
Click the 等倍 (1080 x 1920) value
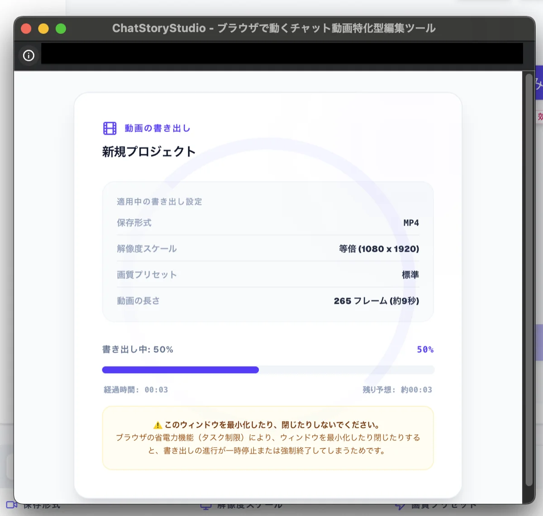[x=379, y=249]
